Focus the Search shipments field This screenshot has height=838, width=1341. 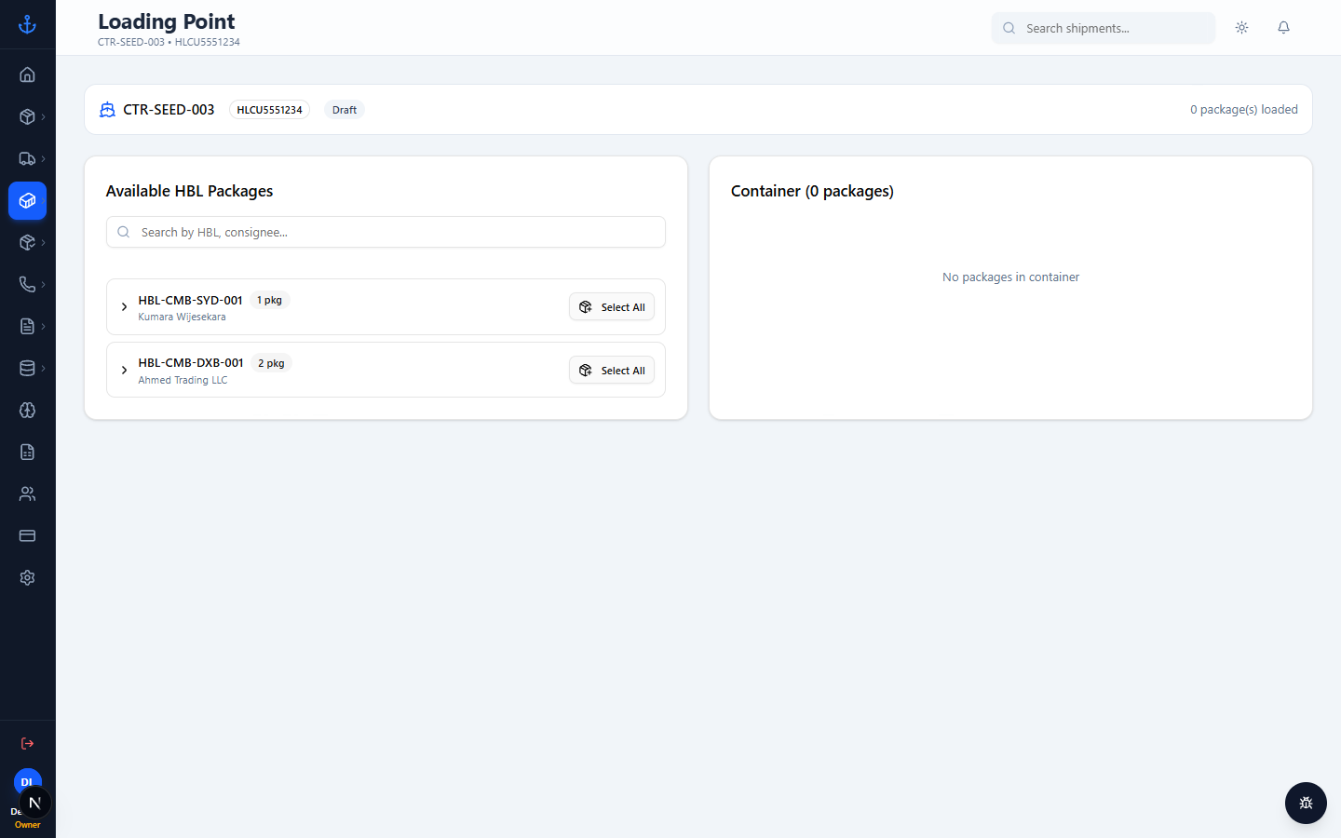click(1104, 28)
